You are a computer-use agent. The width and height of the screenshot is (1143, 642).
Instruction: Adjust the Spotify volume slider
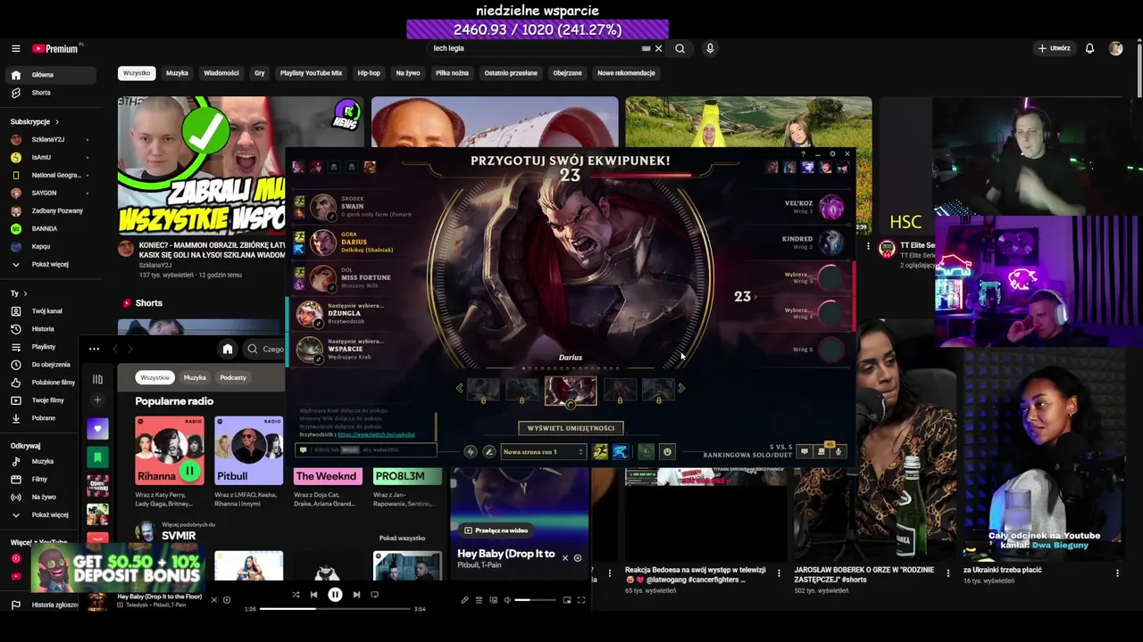pyautogui.click(x=535, y=600)
